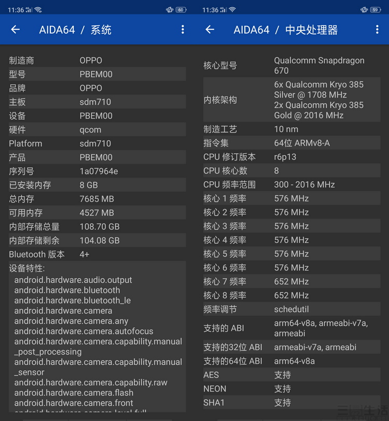Tap vibrate icon beside the 59 battery
This screenshot has height=421, width=389.
(364, 10)
